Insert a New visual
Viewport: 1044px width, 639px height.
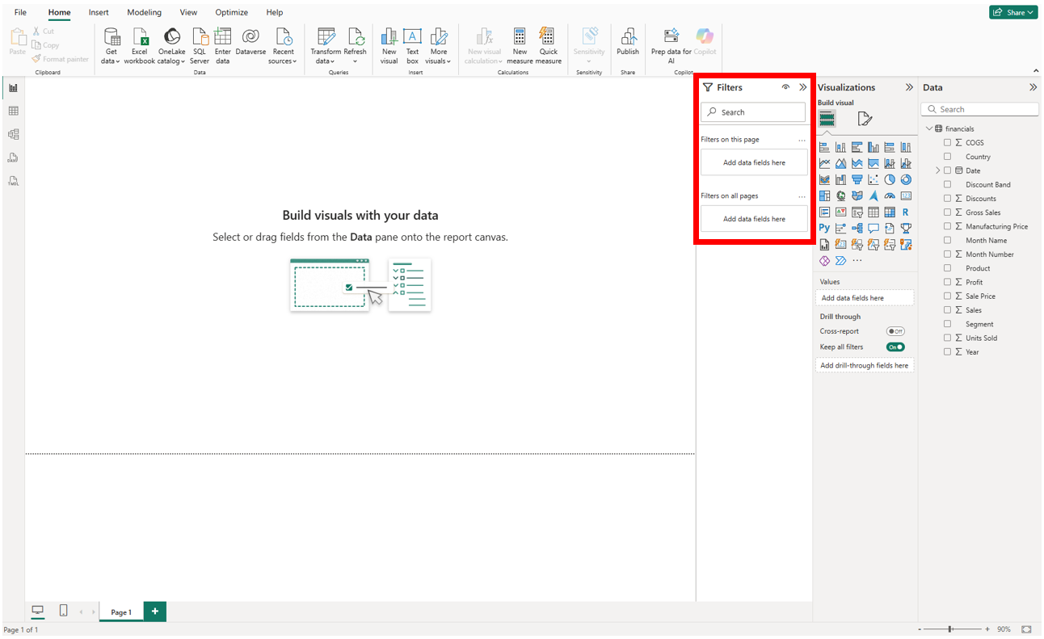[389, 45]
